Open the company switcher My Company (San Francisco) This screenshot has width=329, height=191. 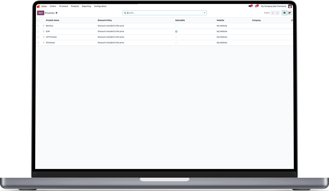(x=273, y=6)
